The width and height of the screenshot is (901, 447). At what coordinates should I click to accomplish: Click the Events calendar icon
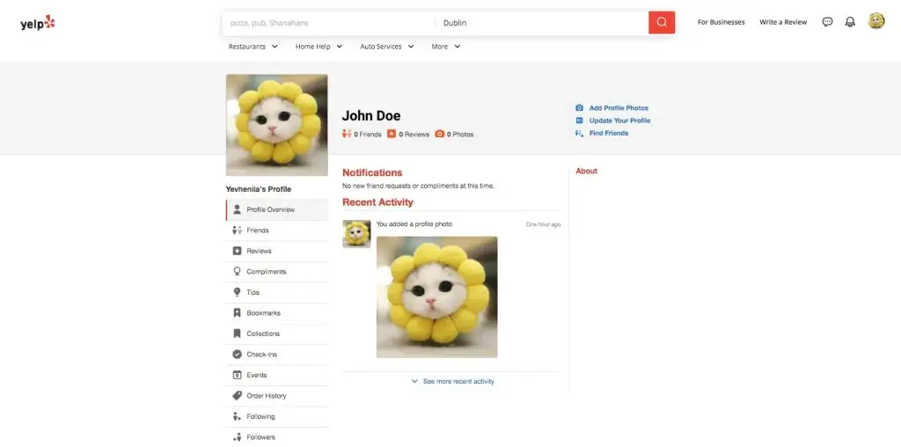pyautogui.click(x=237, y=375)
